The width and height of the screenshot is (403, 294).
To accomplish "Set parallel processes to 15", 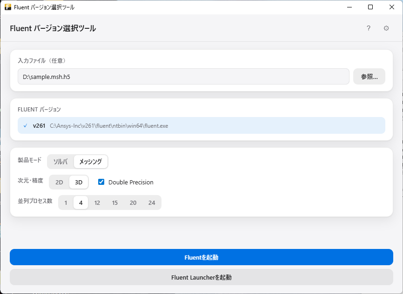I will (115, 203).
